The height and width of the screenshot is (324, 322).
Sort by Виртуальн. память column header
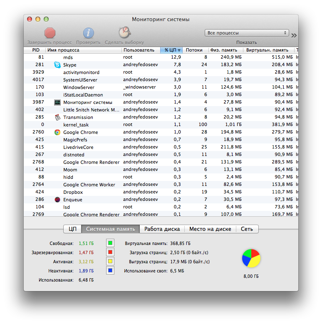pyautogui.click(x=268, y=50)
